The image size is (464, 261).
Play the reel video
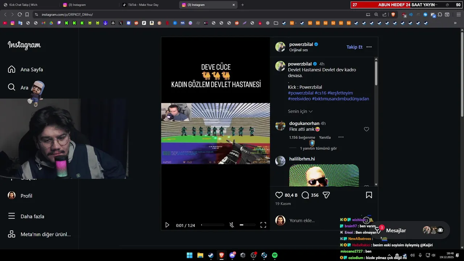tap(167, 225)
